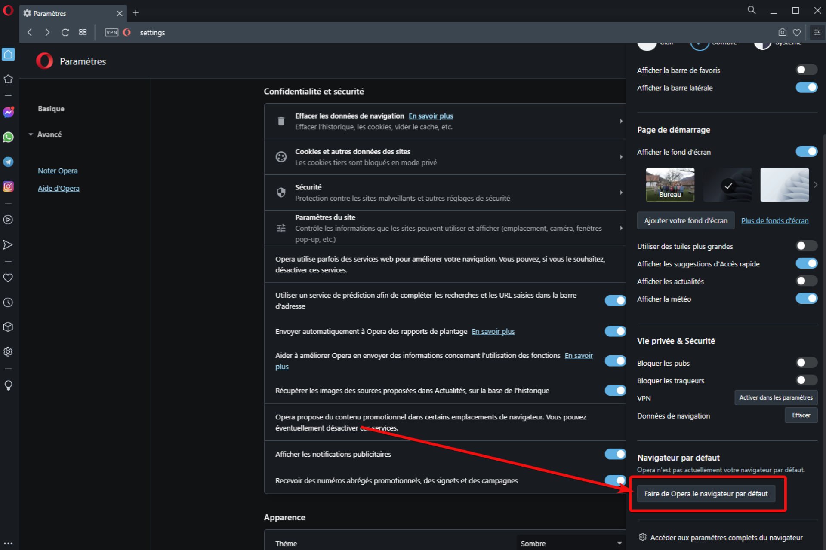This screenshot has width=826, height=550.
Task: Toggle Afficher le fond d'écran
Action: pos(806,151)
